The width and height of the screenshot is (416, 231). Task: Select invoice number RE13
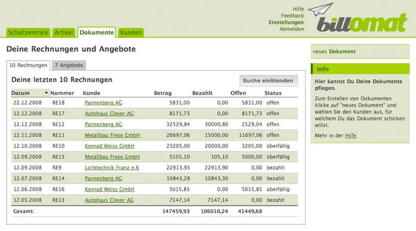tap(58, 200)
